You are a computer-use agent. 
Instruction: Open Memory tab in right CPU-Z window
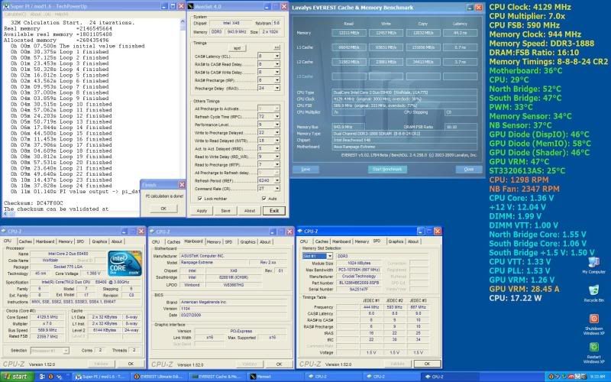click(x=361, y=241)
